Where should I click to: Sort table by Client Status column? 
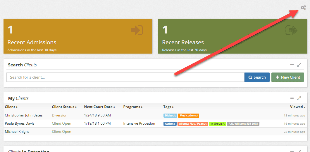(x=64, y=107)
